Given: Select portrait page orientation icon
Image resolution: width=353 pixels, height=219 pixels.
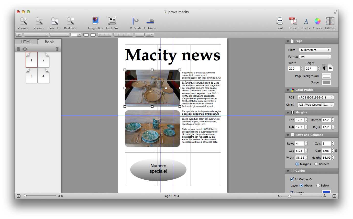Looking at the screenshot, I should point(324,68).
